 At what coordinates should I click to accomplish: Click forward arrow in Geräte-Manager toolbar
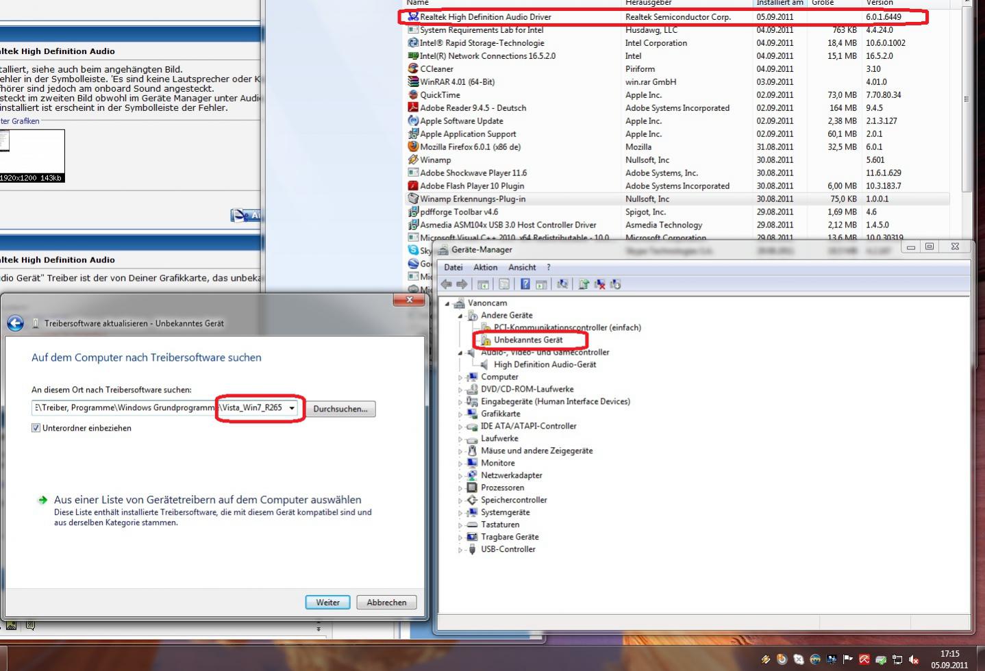pyautogui.click(x=462, y=284)
